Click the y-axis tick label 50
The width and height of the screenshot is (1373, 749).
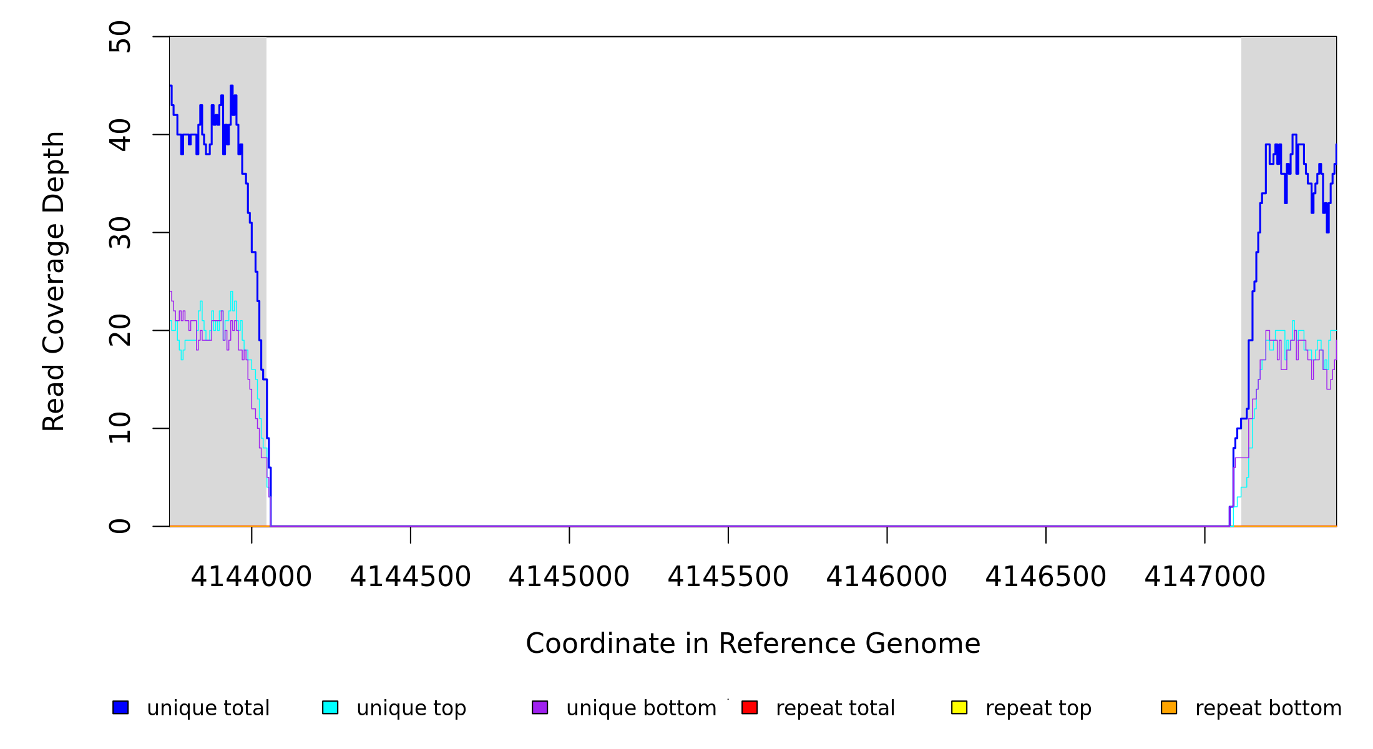(120, 37)
